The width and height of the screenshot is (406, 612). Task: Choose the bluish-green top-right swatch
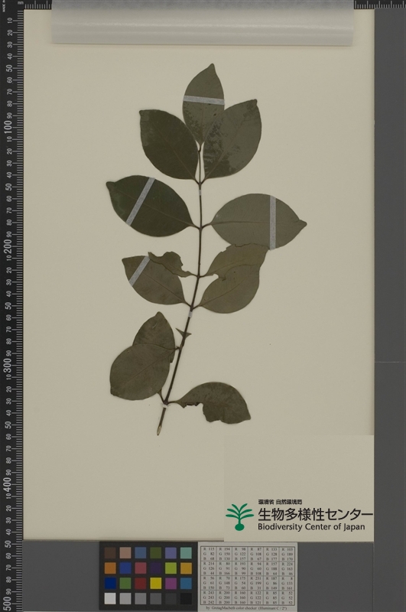(186, 553)
